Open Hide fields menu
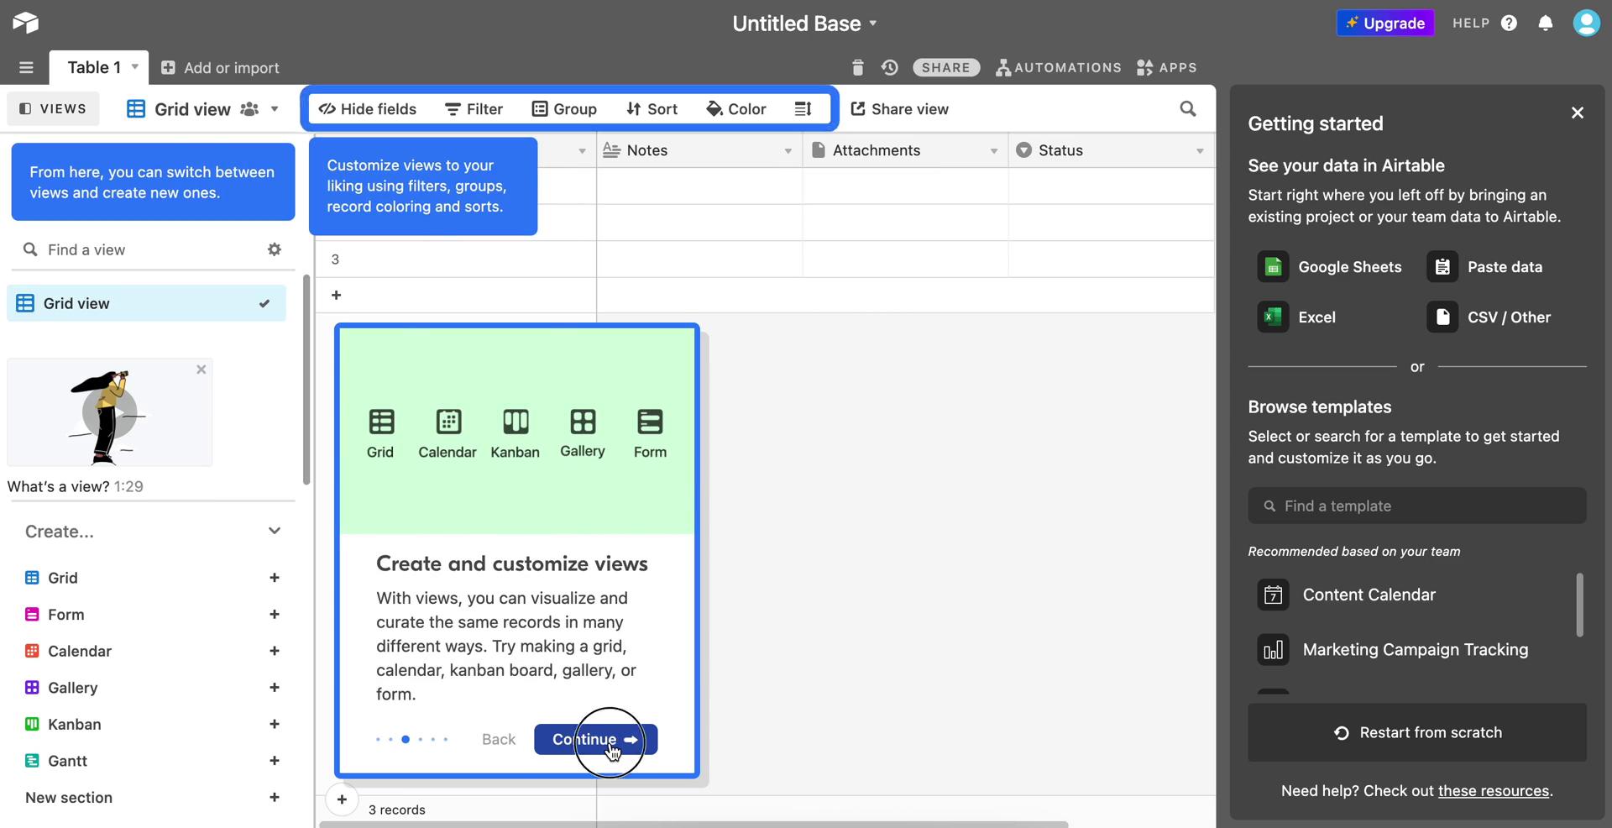The height and width of the screenshot is (828, 1612). coord(368,109)
